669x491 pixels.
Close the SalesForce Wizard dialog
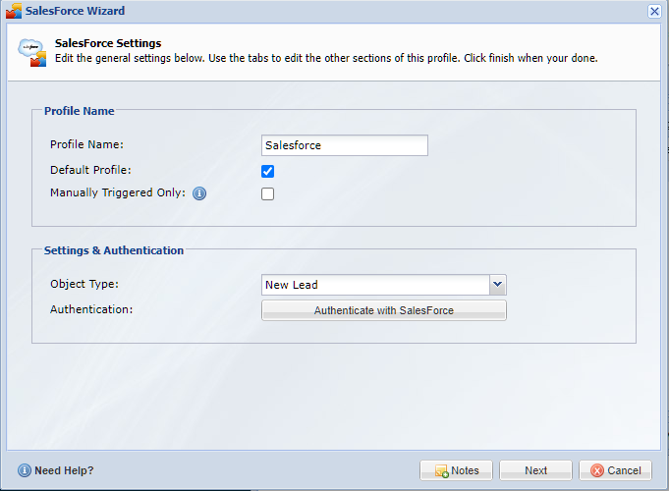(654, 11)
